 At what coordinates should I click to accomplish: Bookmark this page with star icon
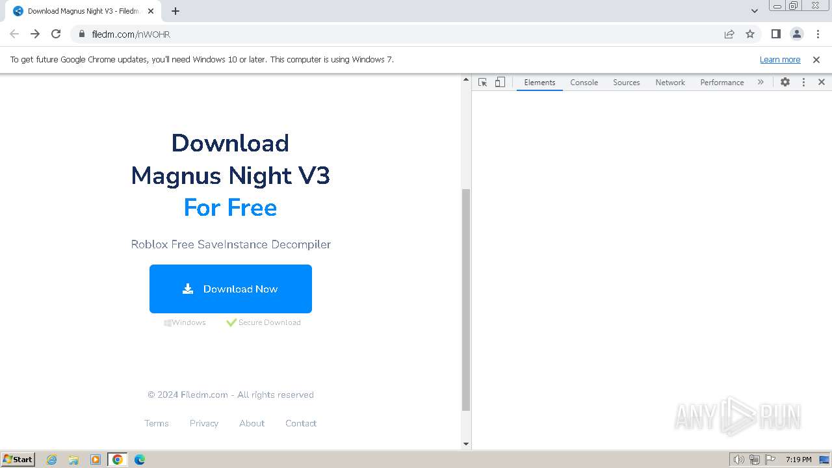(750, 34)
